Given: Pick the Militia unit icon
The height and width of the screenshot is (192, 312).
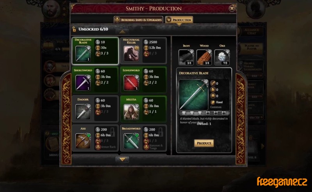Looking at the screenshot, I should (131, 112).
